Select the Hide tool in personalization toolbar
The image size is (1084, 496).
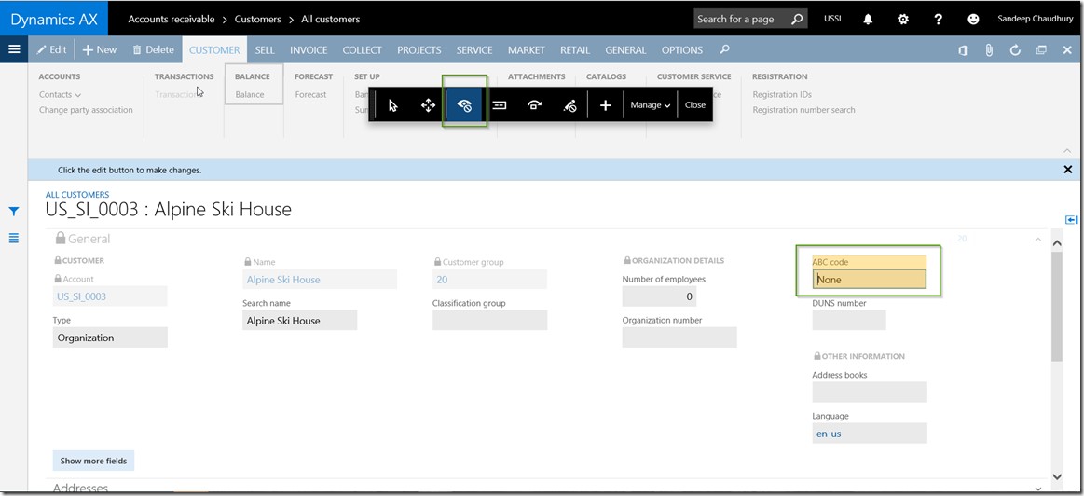click(x=464, y=105)
